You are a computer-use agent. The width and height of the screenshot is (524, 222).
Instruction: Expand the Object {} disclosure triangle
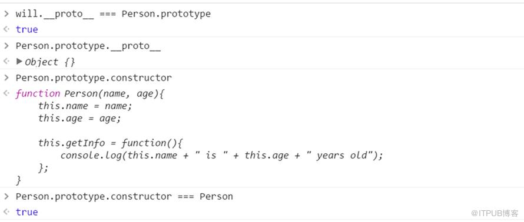(x=19, y=61)
